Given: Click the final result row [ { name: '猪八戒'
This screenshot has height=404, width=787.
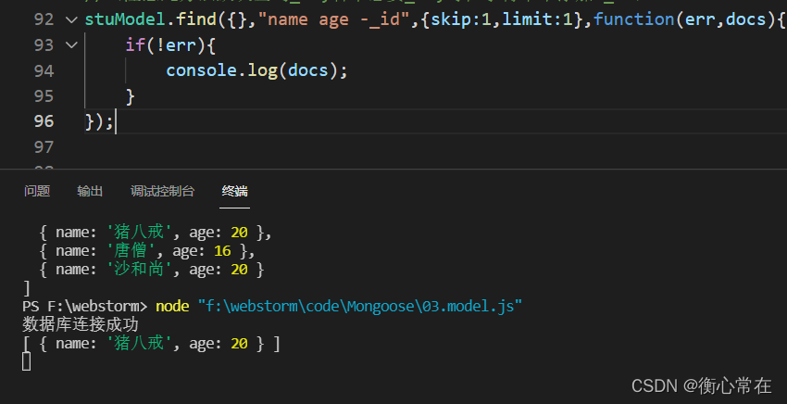Looking at the screenshot, I should pyautogui.click(x=151, y=344).
